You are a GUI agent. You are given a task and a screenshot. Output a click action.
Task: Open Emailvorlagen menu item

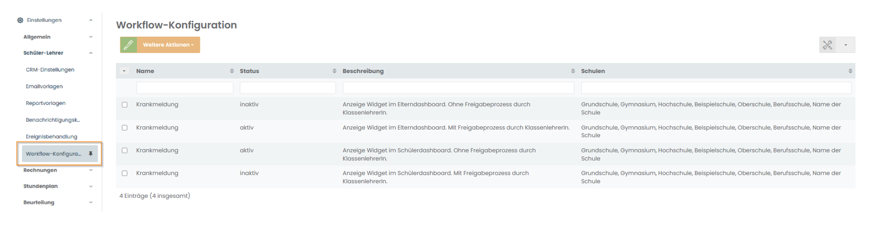click(44, 86)
